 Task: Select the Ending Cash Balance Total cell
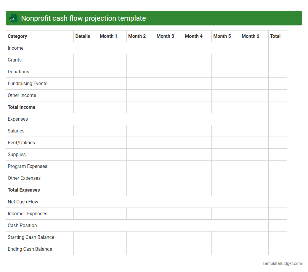pos(277,249)
